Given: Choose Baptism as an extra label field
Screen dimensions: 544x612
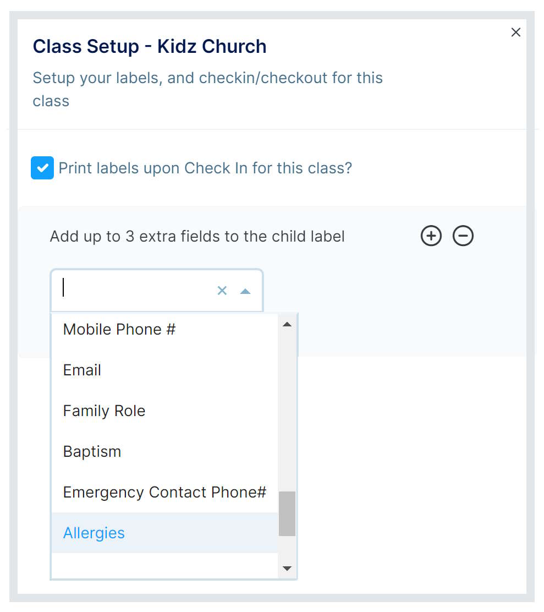Looking at the screenshot, I should pyautogui.click(x=92, y=451).
